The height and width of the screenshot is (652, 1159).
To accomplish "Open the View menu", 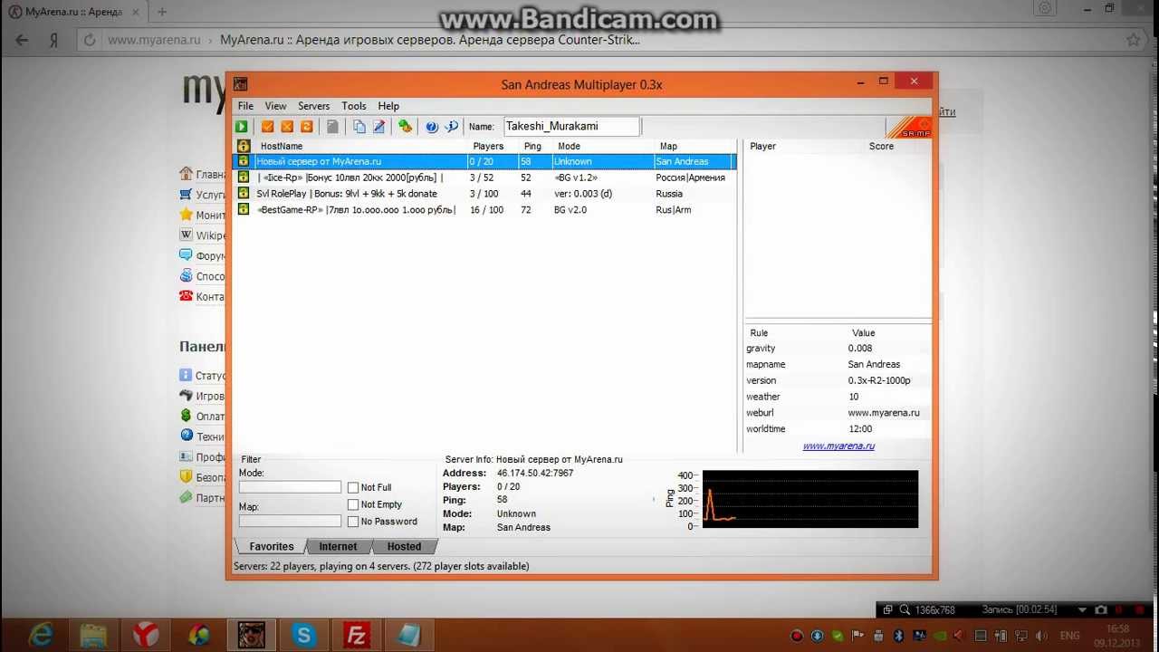I will pyautogui.click(x=275, y=106).
